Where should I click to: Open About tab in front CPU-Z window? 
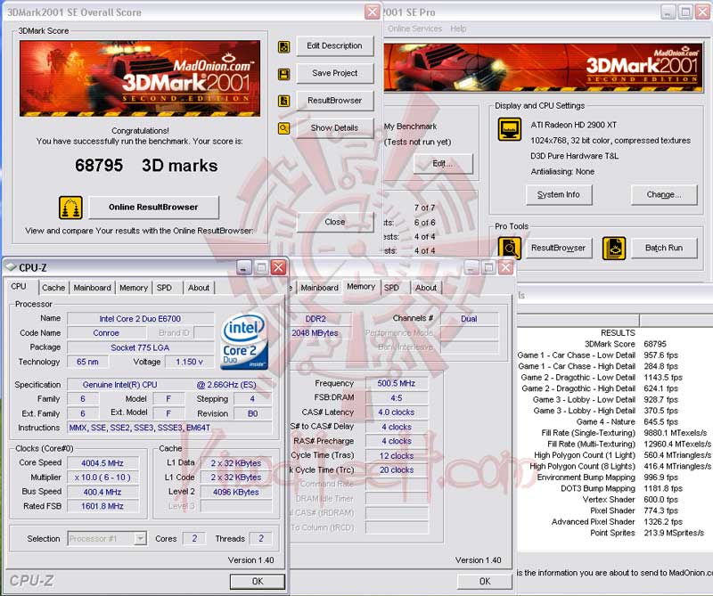[x=199, y=288]
